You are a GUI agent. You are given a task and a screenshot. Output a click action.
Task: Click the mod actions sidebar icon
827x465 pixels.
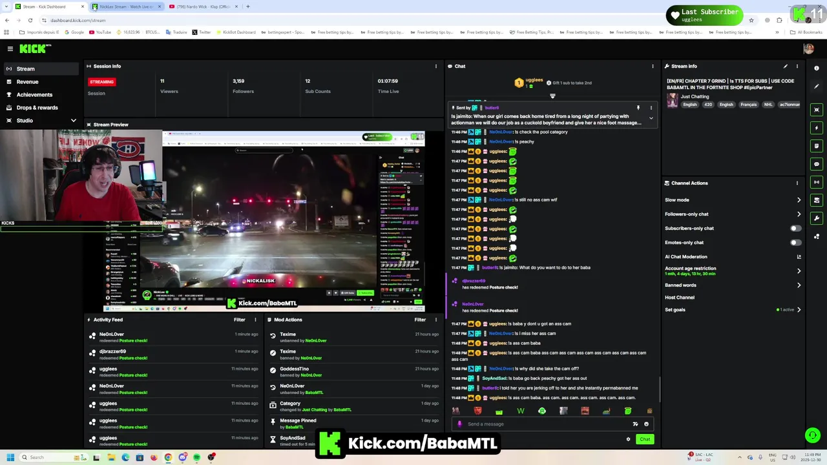(817, 200)
